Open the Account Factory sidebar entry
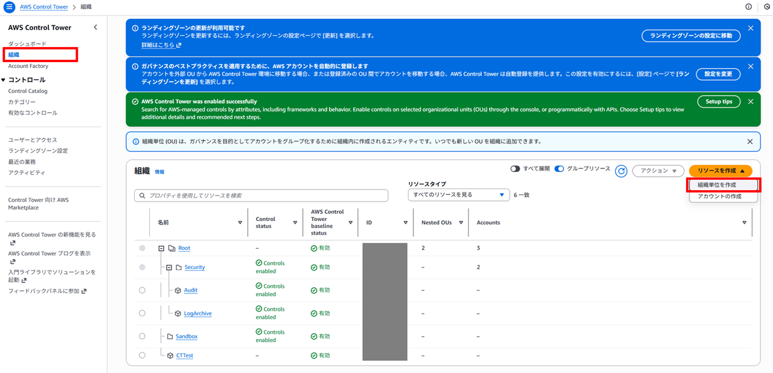Viewport: 773px width, 373px height. click(29, 65)
